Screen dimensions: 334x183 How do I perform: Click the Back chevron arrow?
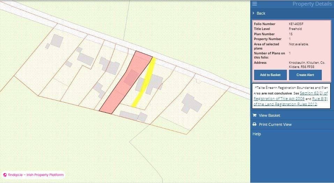[x=253, y=13]
